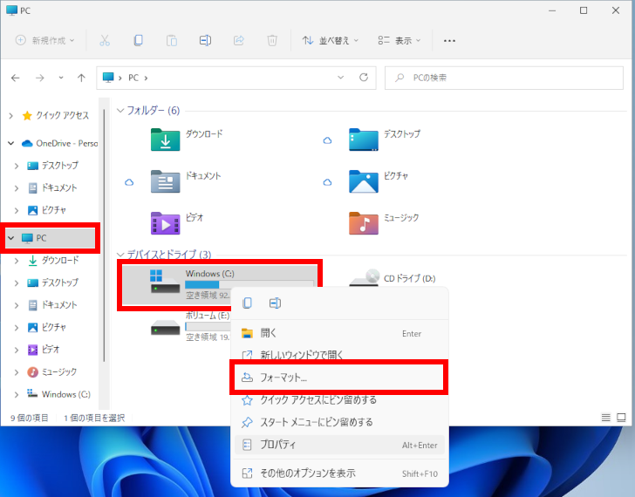
Task: Collapse the PC tree node
Action: (x=11, y=238)
